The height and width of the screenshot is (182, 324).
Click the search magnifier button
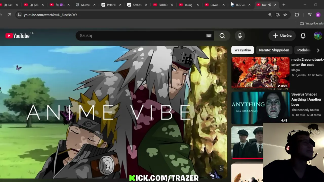pos(222,36)
